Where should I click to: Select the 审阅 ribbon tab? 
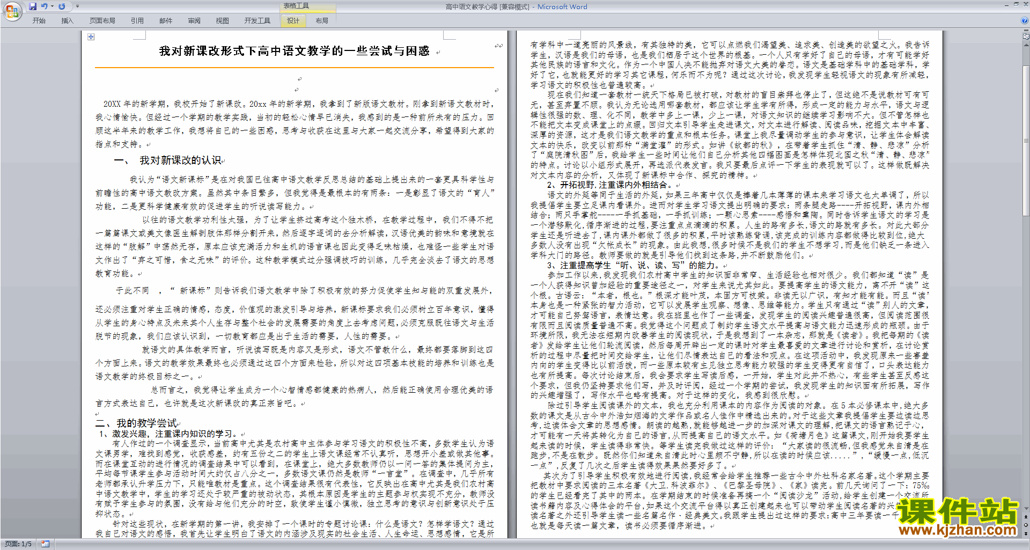(194, 21)
